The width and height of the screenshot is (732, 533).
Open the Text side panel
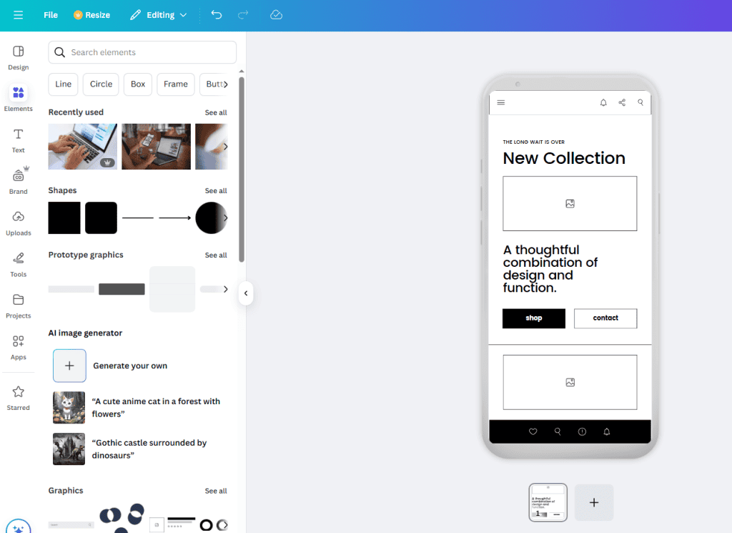pos(18,141)
